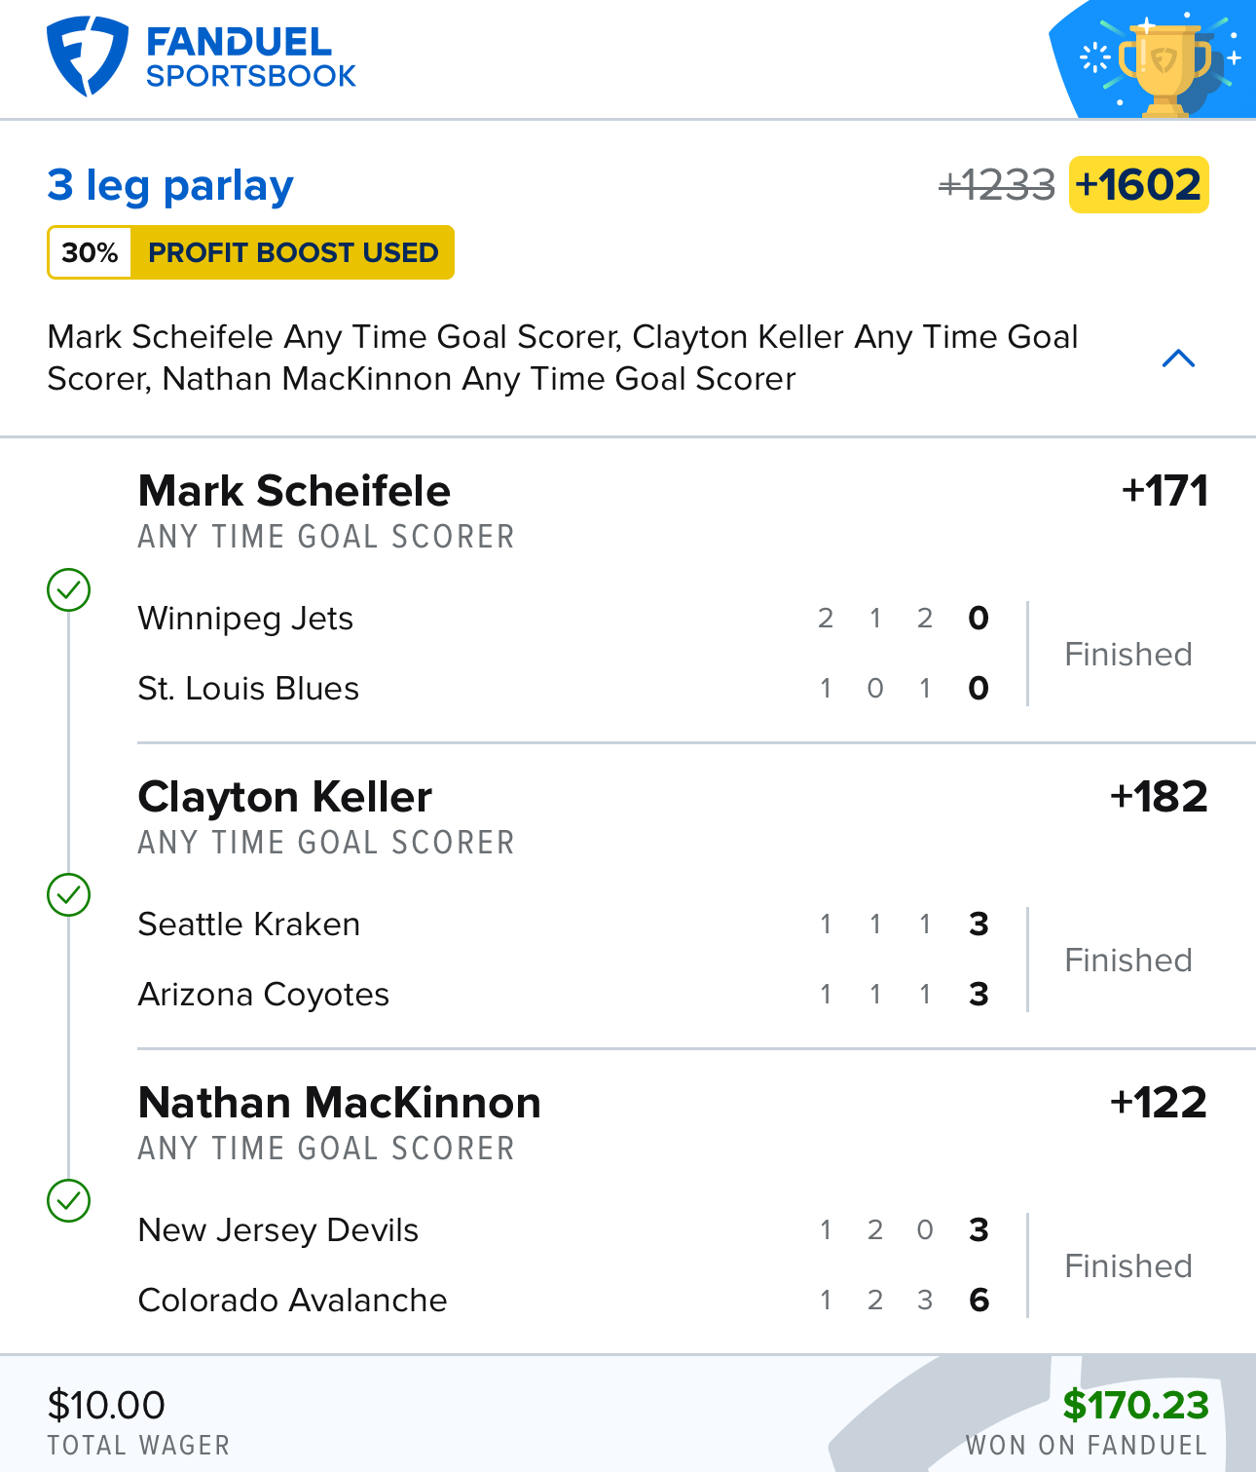Click the Arizona Coyotes team row

point(564,994)
